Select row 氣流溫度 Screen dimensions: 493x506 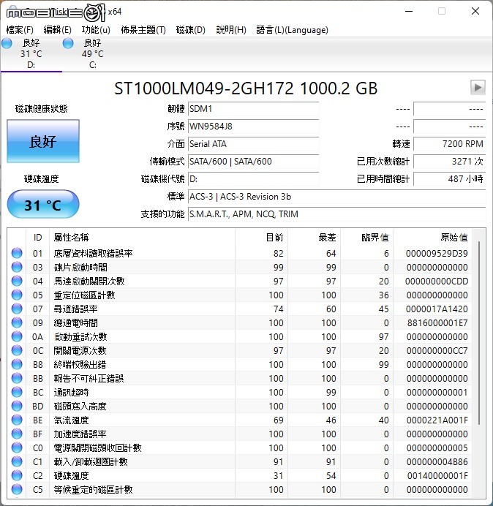tap(239, 420)
